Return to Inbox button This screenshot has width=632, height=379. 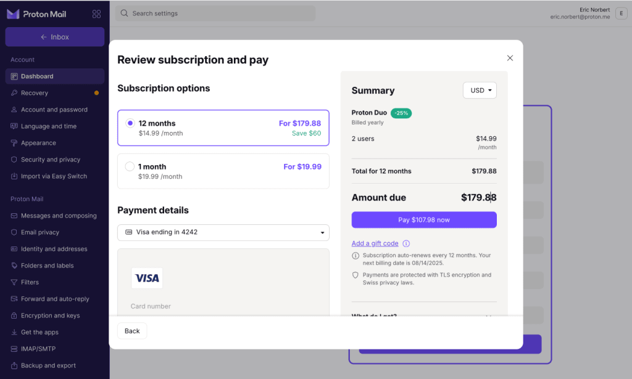tap(55, 37)
